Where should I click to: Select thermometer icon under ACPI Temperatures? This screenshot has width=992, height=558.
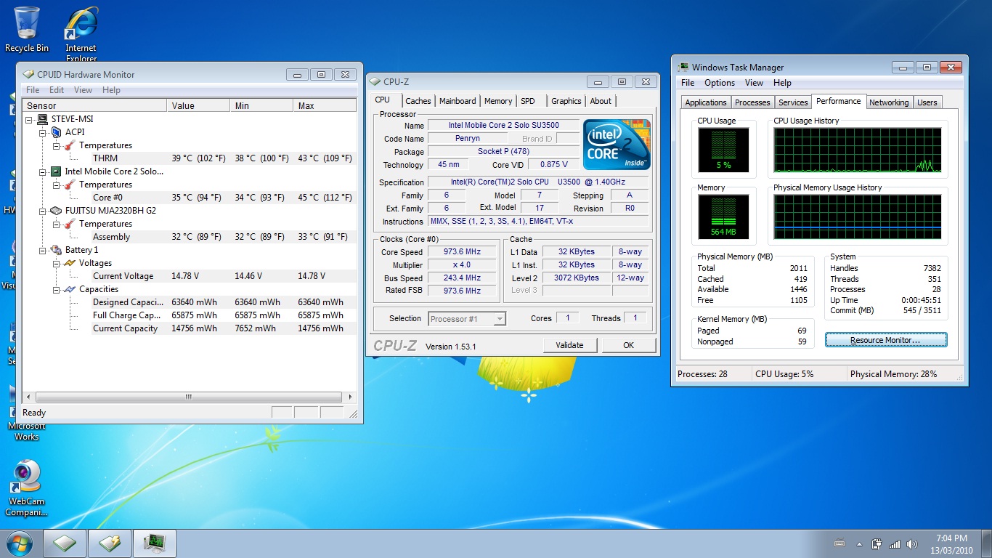[x=70, y=145]
